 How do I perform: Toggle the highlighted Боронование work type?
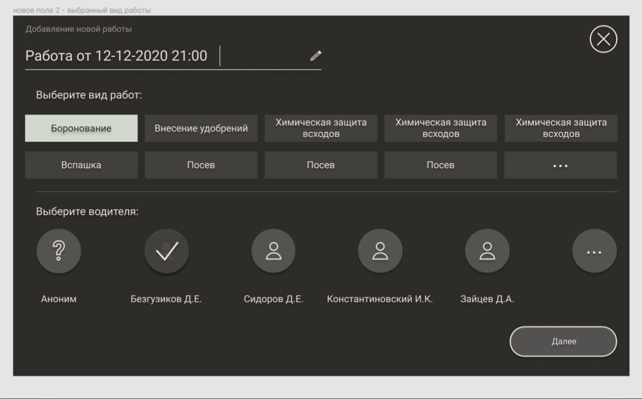(x=81, y=129)
